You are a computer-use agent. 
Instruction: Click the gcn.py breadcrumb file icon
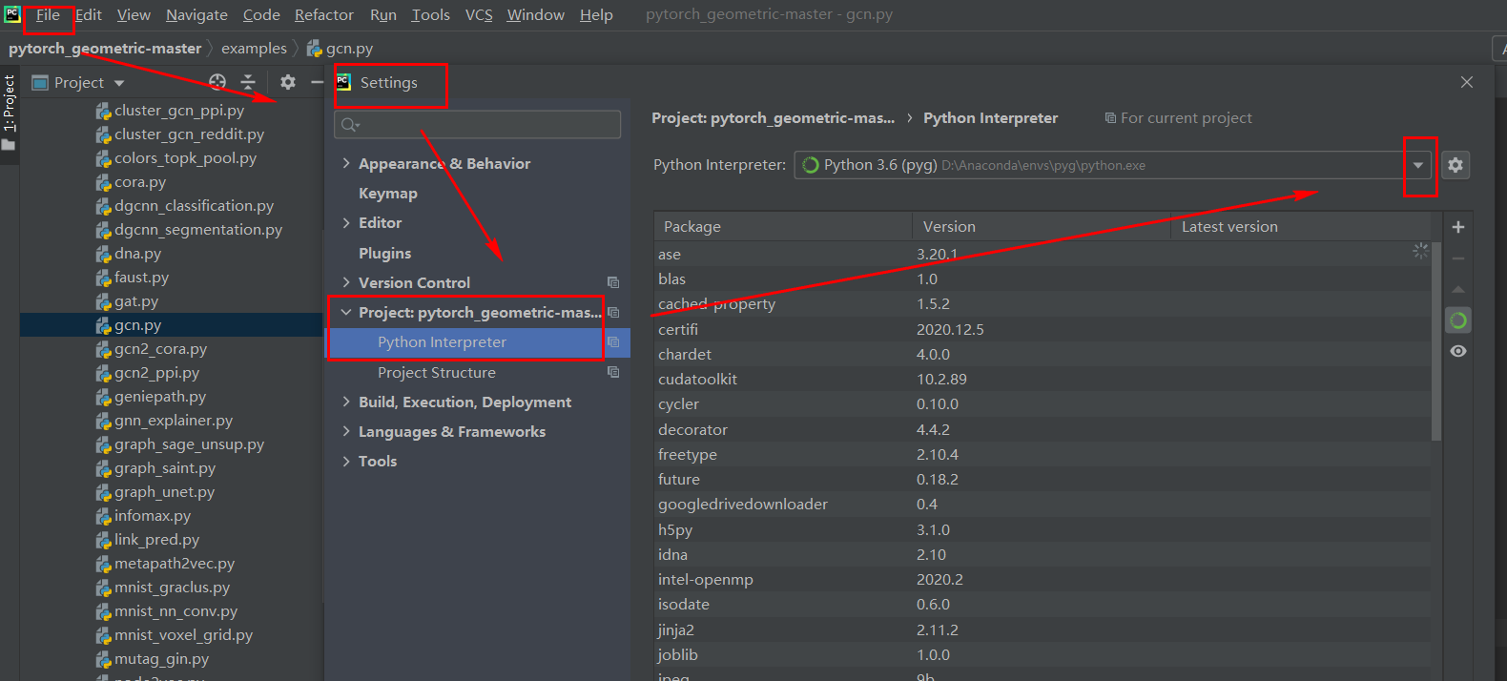click(x=314, y=49)
